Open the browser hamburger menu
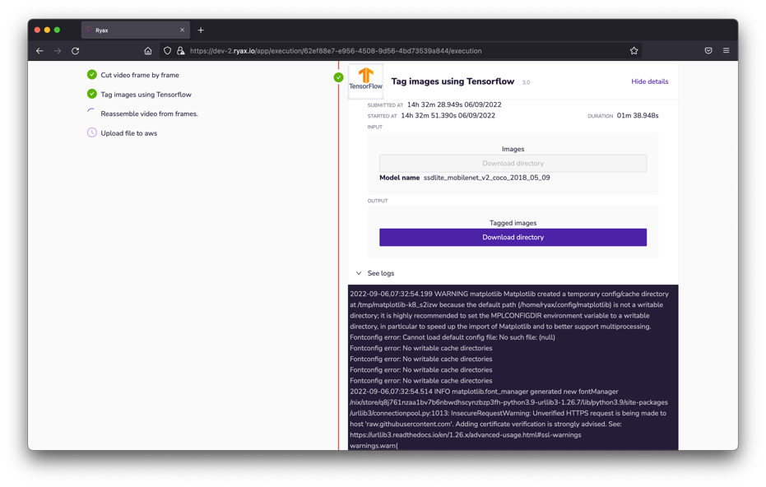This screenshot has width=766, height=487. coord(726,51)
